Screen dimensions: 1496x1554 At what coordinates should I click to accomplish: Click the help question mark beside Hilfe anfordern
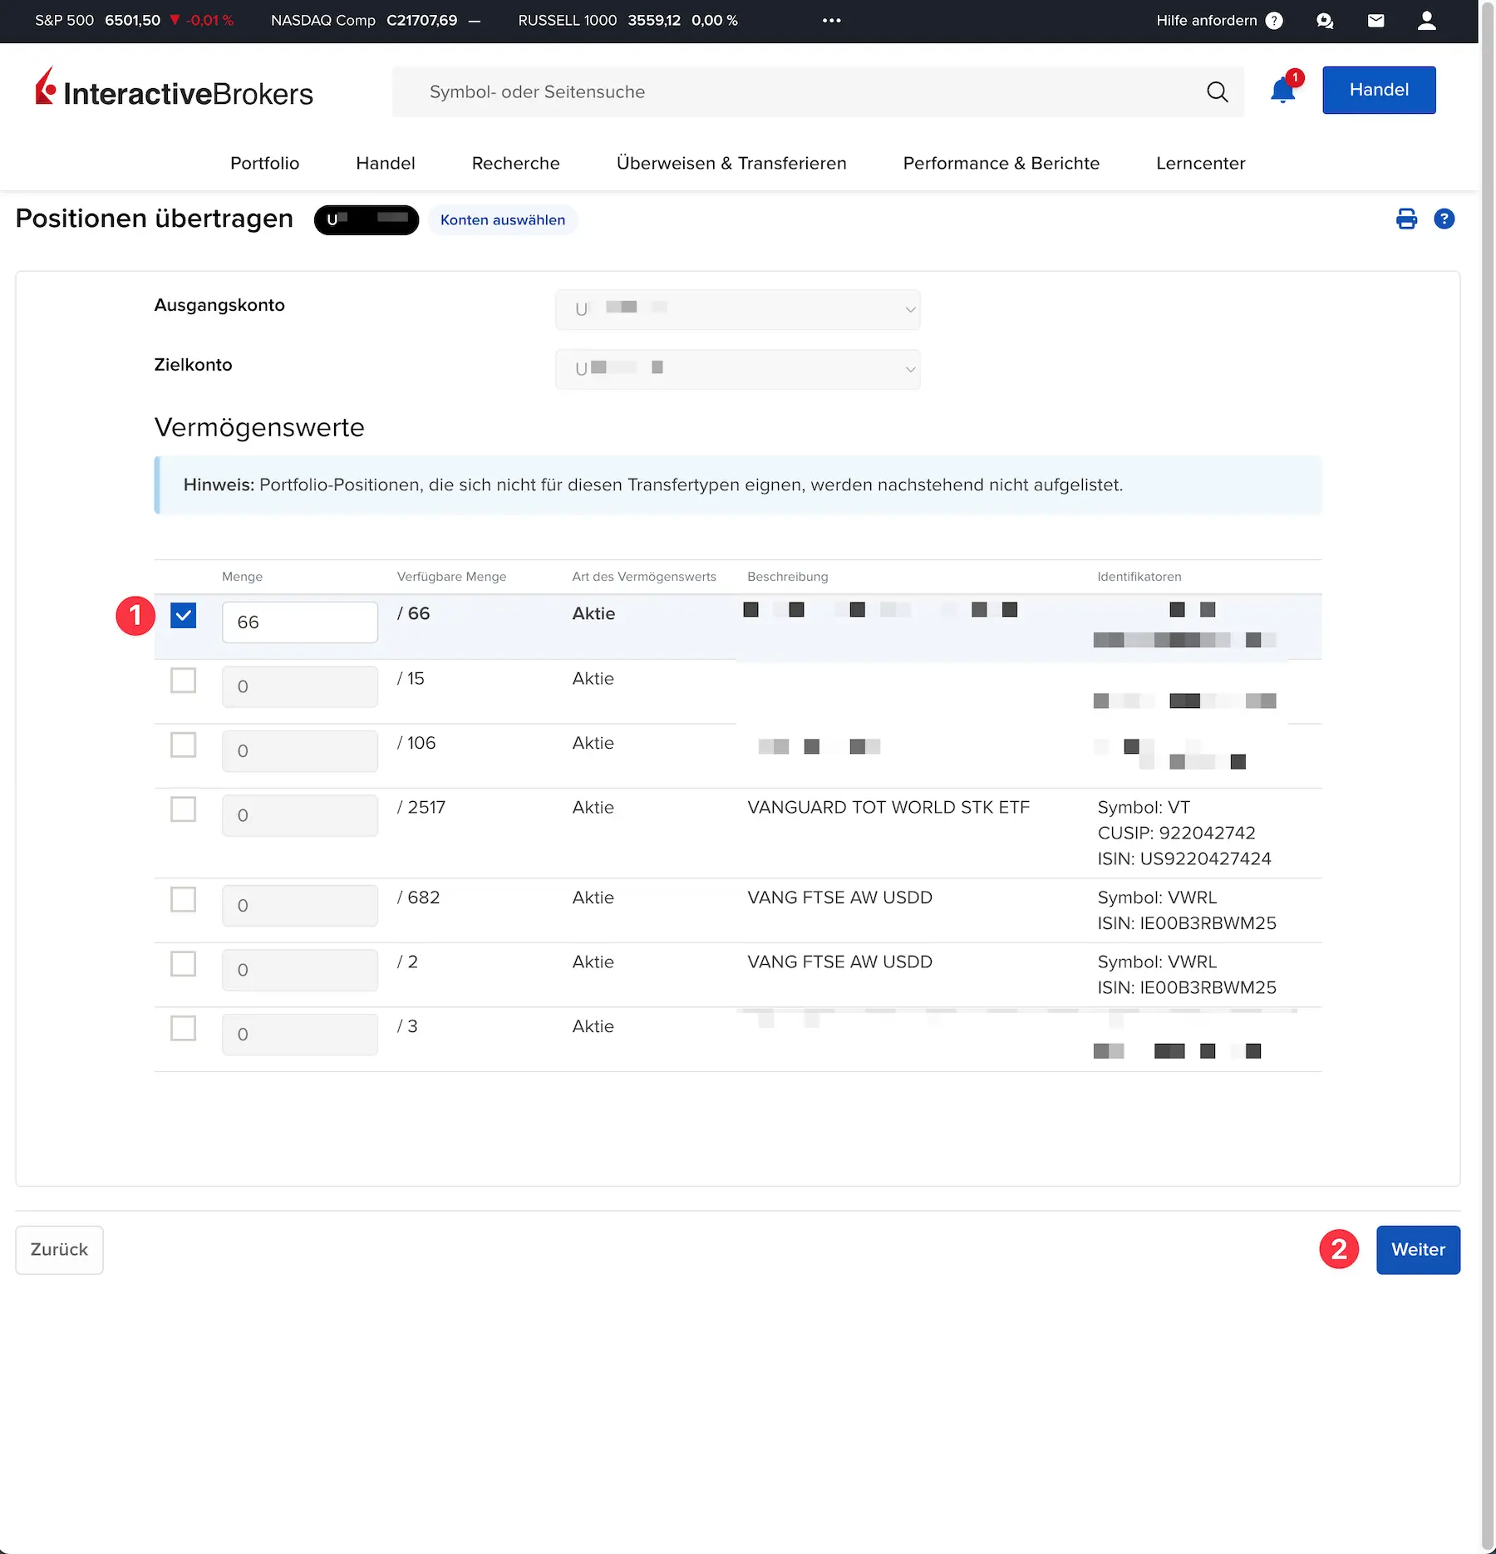pos(1274,21)
